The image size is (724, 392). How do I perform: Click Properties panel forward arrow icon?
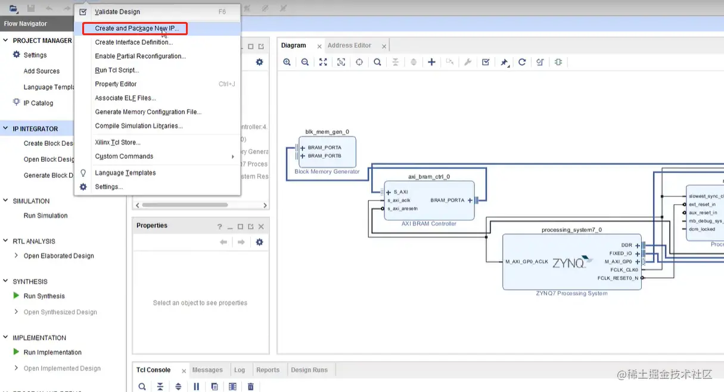[x=241, y=242]
